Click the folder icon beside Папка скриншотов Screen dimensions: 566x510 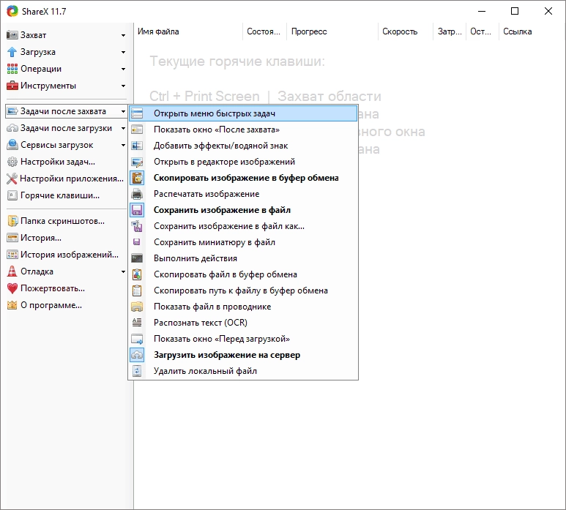[x=12, y=221]
